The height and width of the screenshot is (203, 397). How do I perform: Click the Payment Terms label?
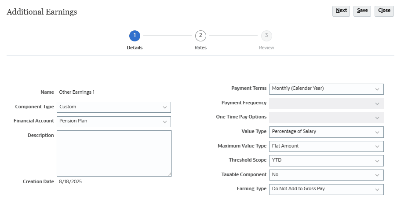click(249, 88)
